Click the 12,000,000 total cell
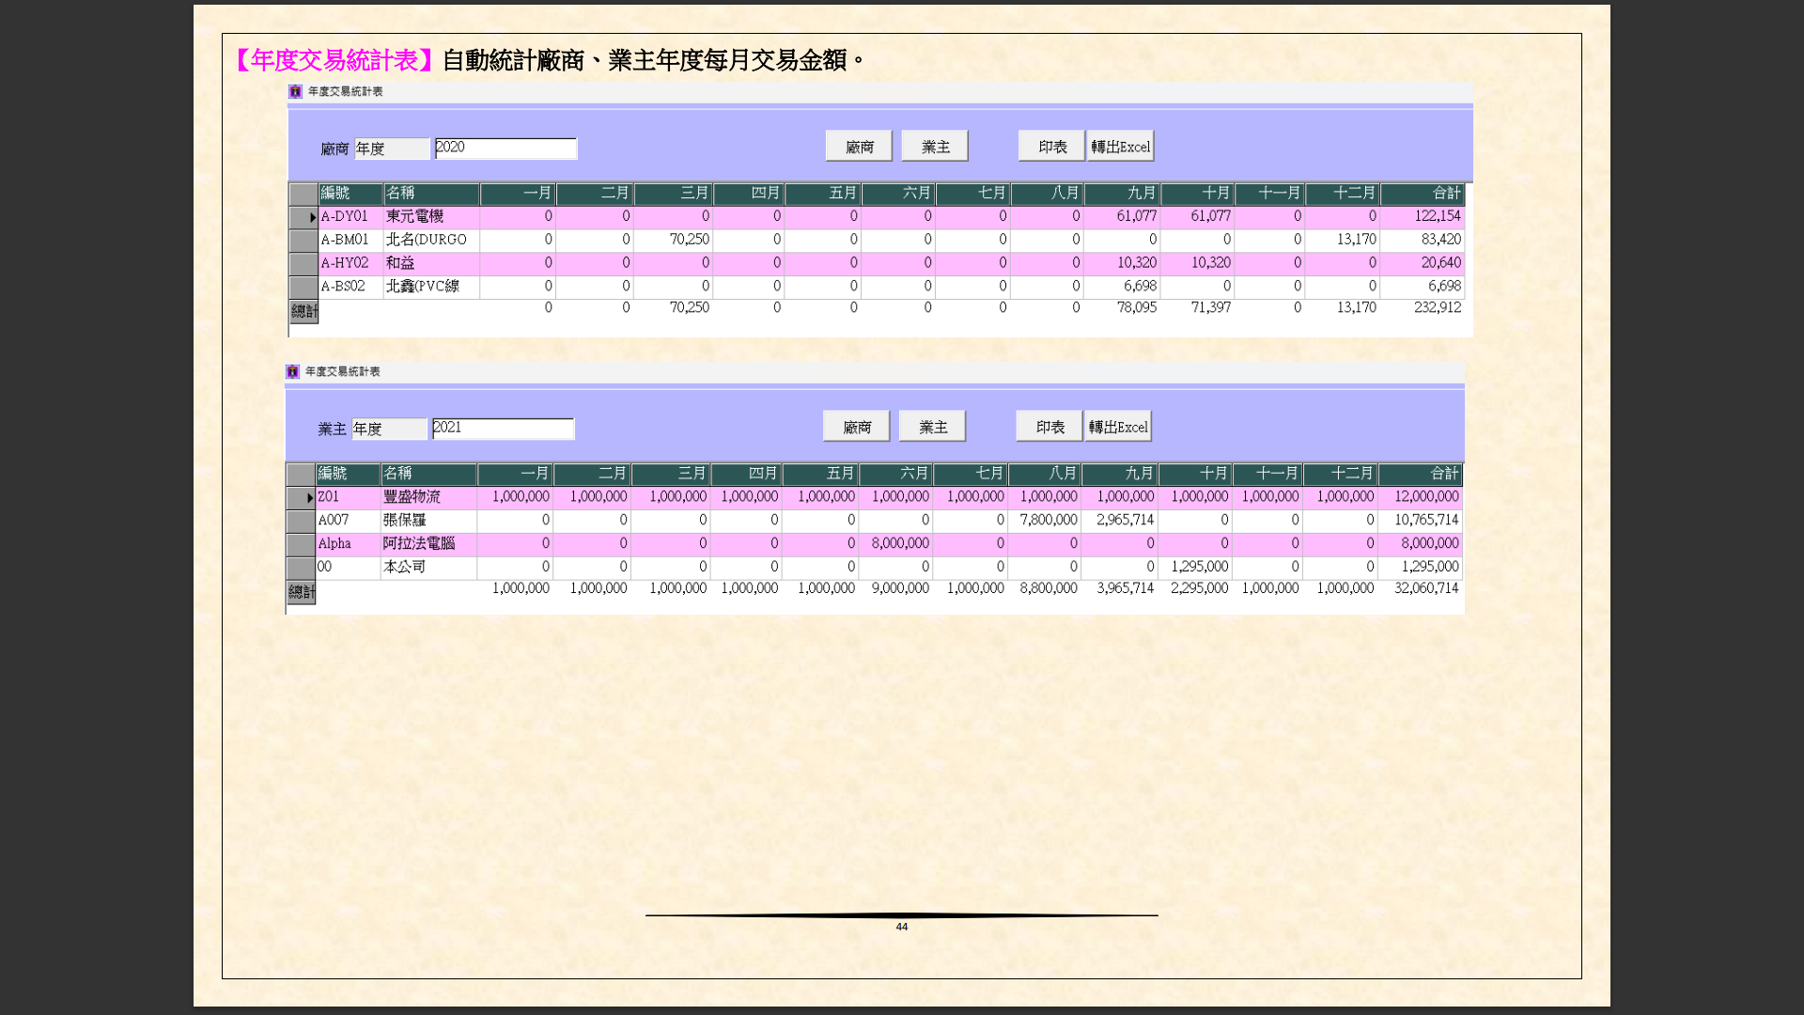This screenshot has width=1804, height=1015. [x=1420, y=497]
